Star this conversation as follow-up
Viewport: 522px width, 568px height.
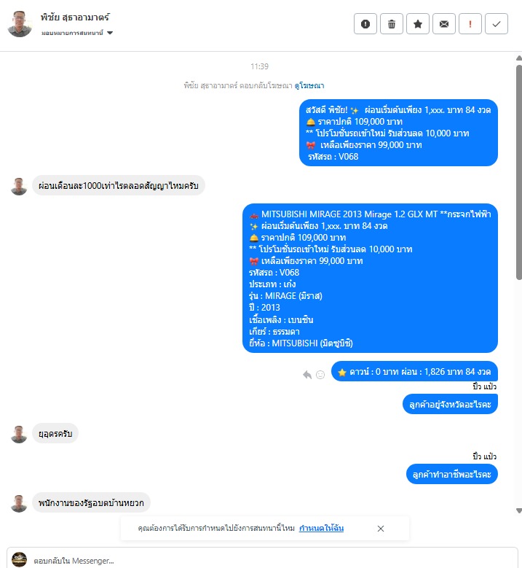point(418,24)
